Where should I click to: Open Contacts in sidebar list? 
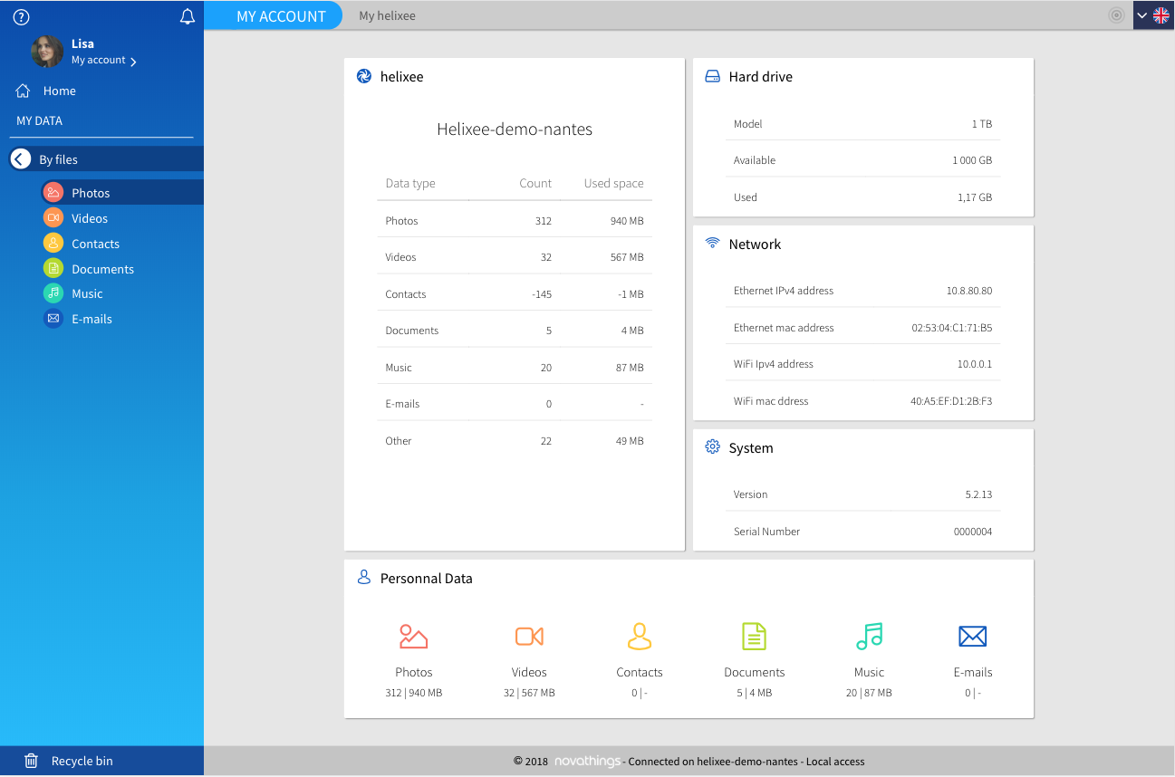click(x=96, y=244)
